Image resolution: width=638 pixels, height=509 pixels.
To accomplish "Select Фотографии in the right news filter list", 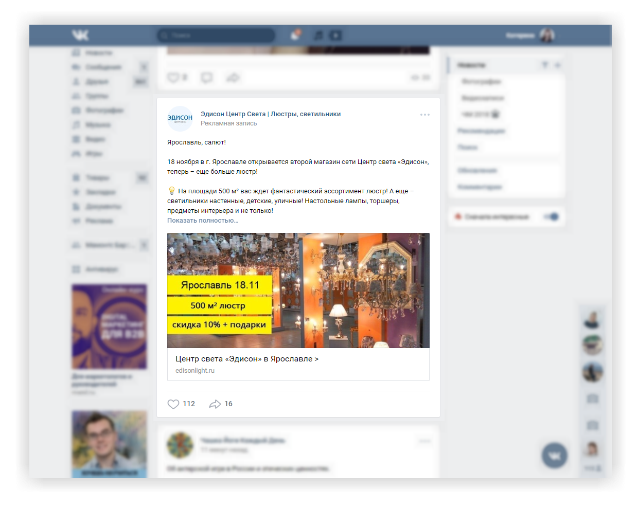I will click(x=481, y=82).
